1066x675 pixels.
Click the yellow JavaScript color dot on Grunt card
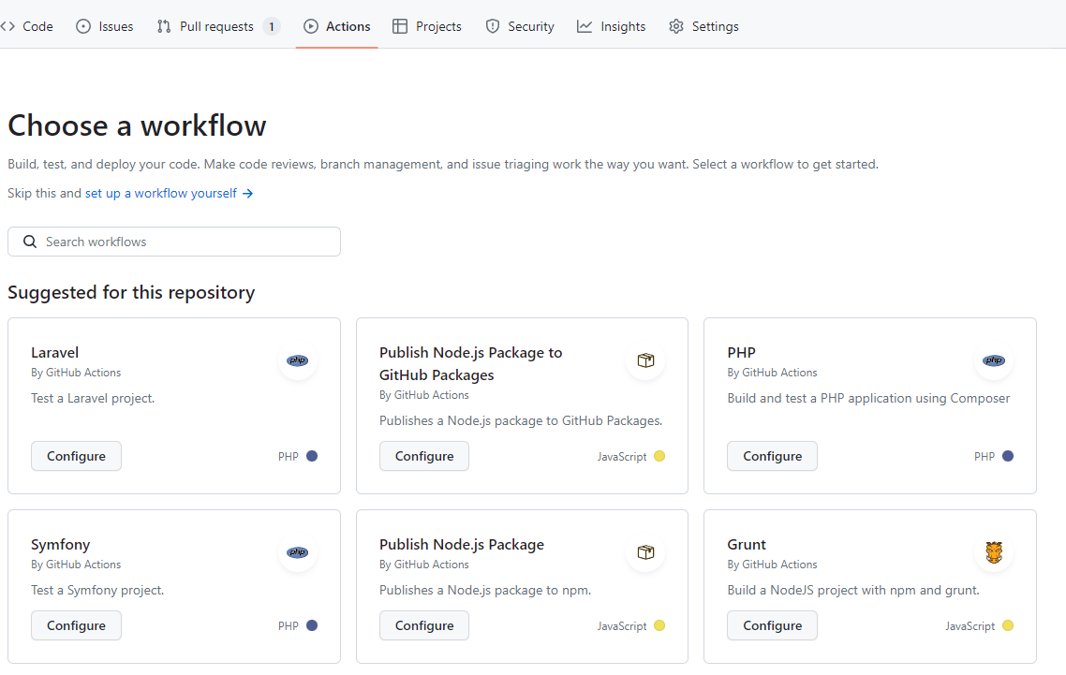click(x=1008, y=625)
